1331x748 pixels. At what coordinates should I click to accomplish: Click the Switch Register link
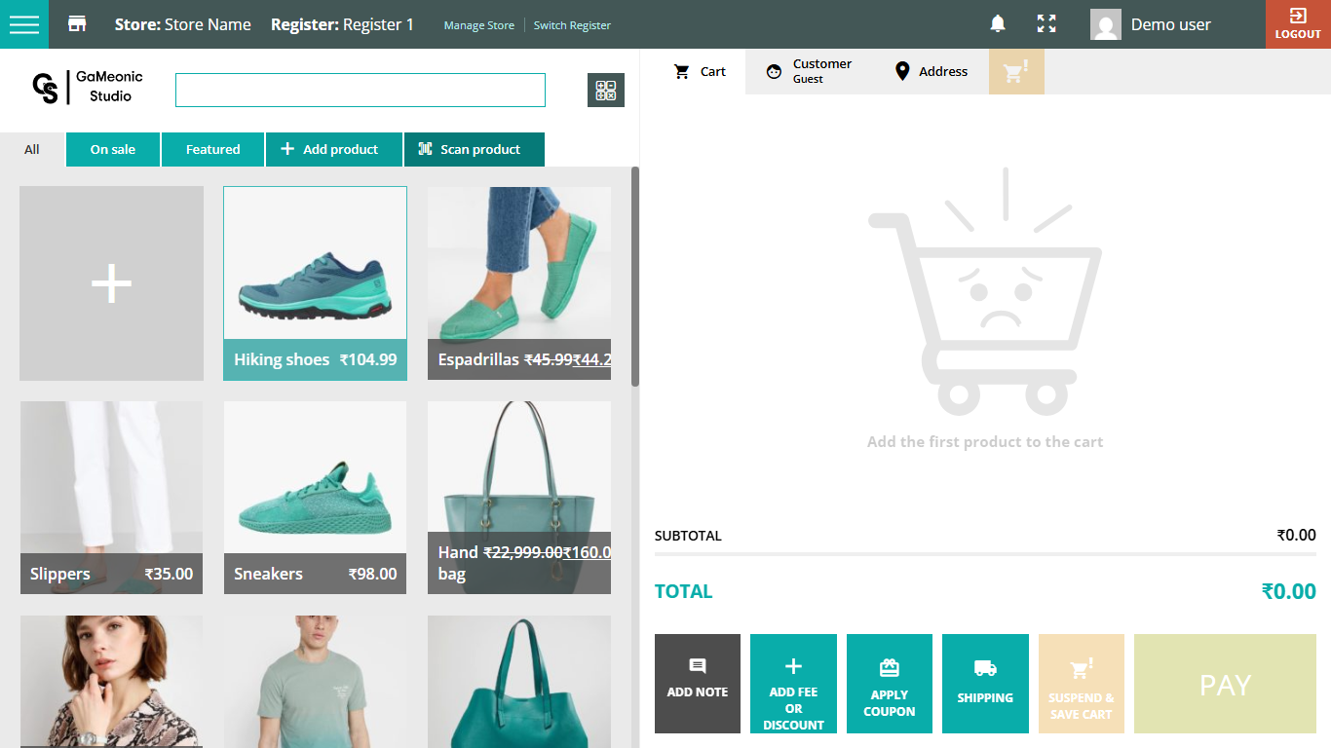tap(572, 25)
